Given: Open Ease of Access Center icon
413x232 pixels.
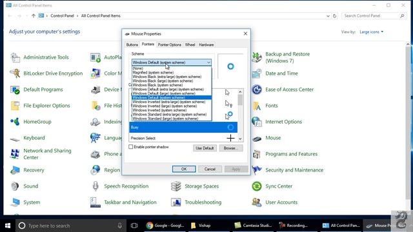Looking at the screenshot, I should tap(257, 90).
